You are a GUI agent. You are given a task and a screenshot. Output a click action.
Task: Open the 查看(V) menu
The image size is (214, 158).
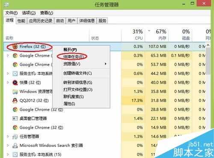[47, 13]
